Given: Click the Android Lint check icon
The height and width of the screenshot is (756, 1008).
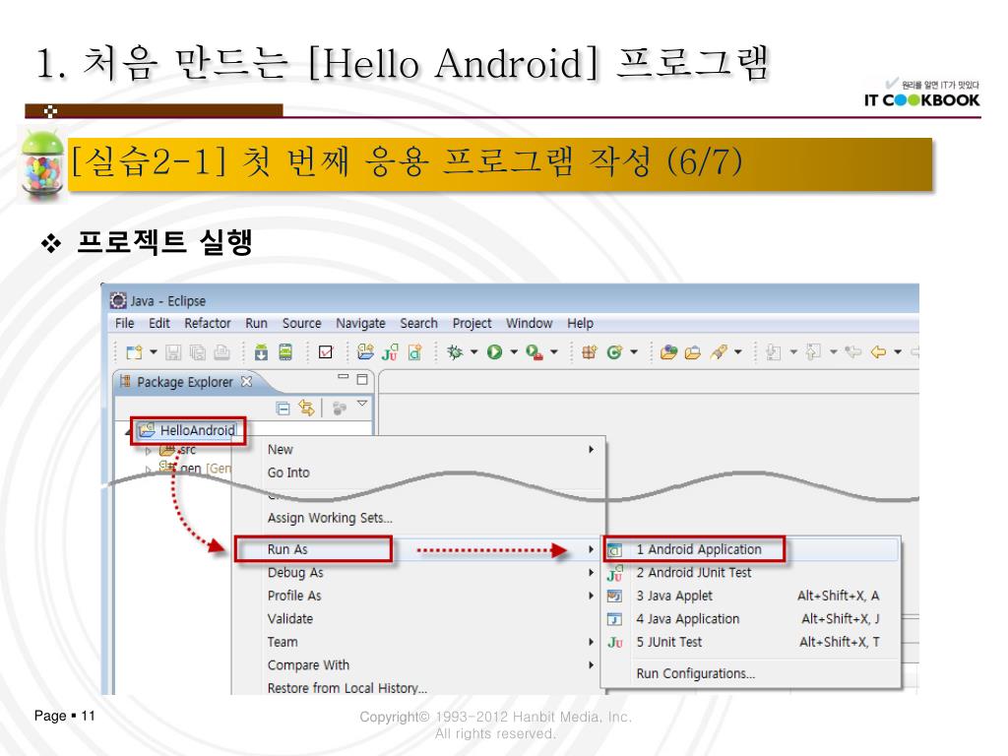Looking at the screenshot, I should (326, 352).
